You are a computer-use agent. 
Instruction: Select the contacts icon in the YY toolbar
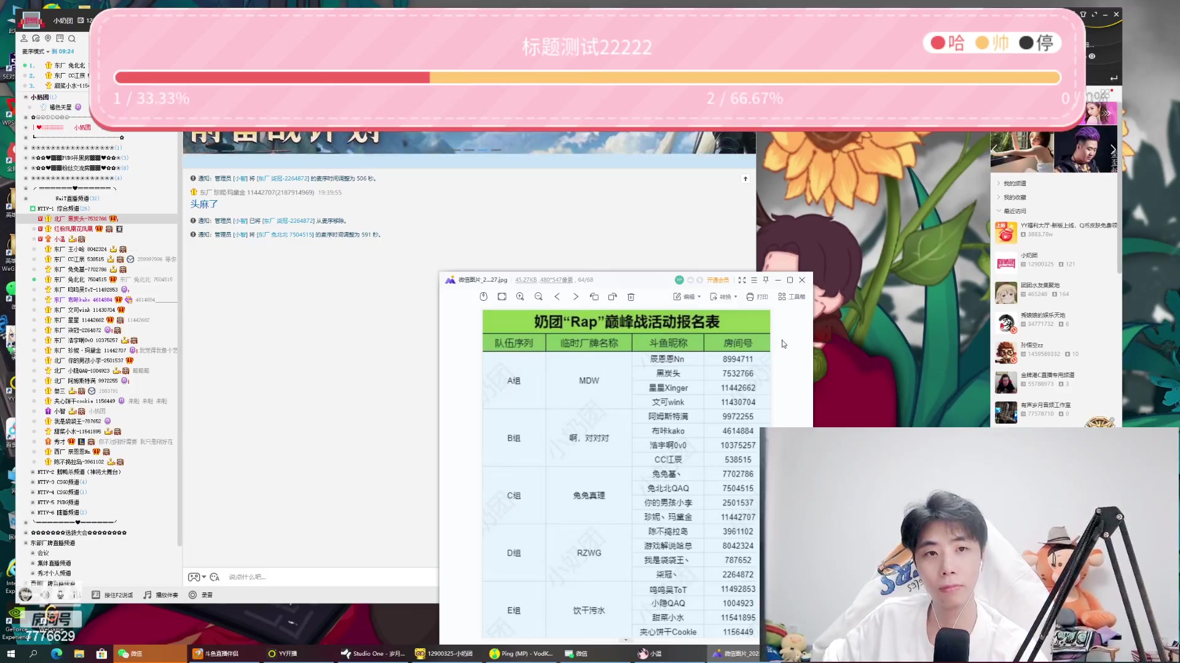[24, 38]
